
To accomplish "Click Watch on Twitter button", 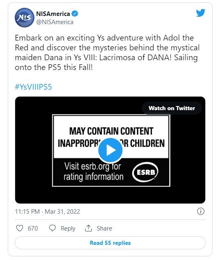I will tap(172, 108).
